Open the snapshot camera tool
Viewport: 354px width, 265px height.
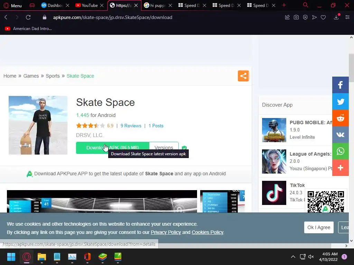pos(296,17)
